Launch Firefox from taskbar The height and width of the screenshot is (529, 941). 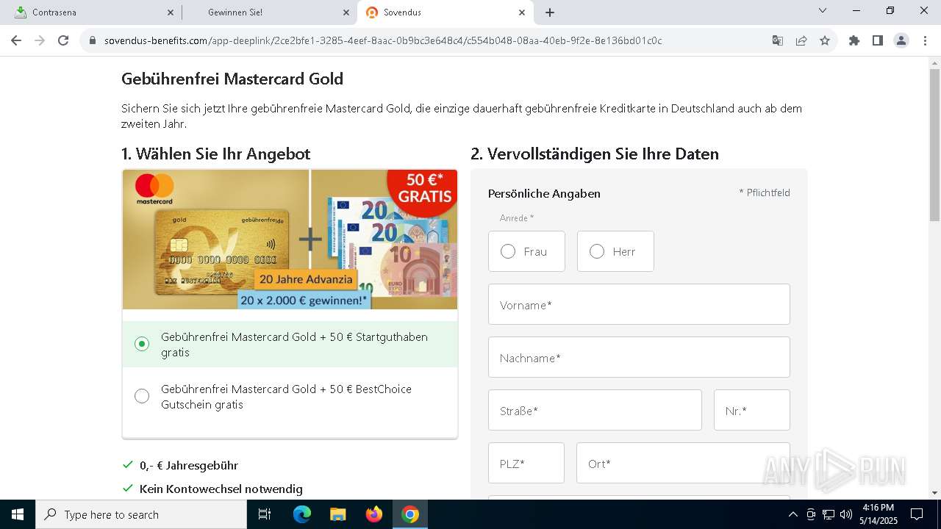click(374, 514)
